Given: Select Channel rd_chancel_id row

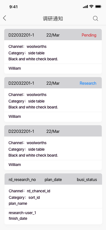Looking at the screenshot, I should coord(29,191).
